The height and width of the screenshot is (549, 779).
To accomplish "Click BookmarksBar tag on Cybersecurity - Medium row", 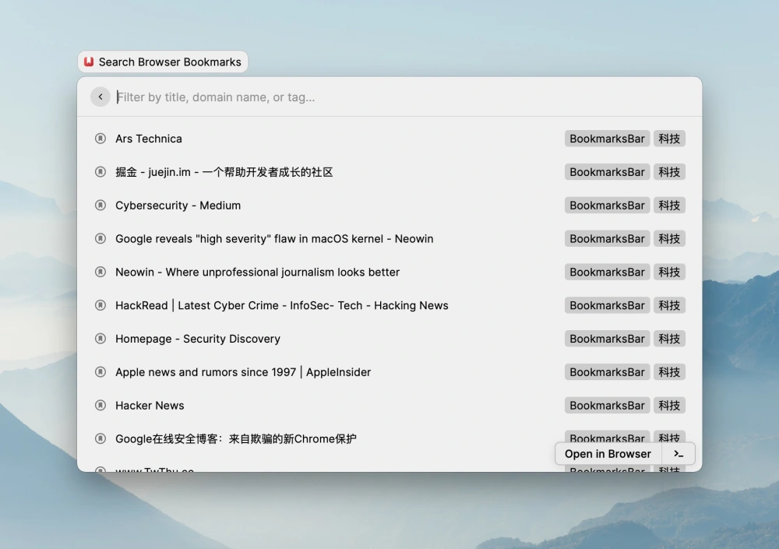I will (x=607, y=205).
